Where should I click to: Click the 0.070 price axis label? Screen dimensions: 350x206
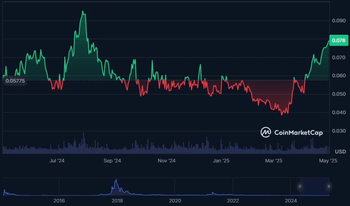click(339, 57)
